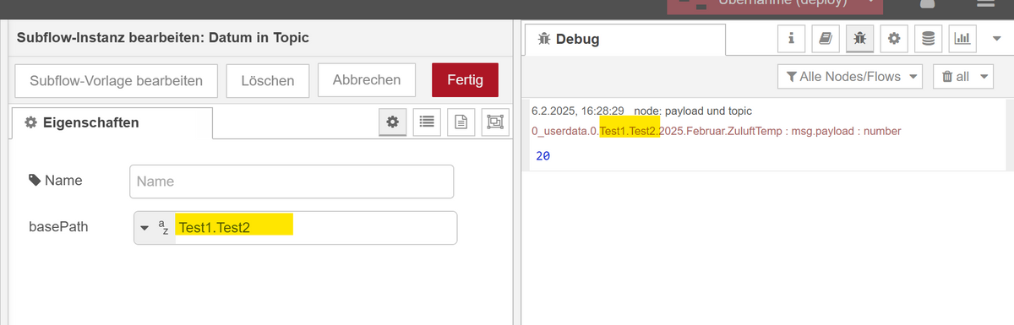This screenshot has height=325, width=1014.
Task: Open context data database sidebar icon
Action: click(928, 38)
